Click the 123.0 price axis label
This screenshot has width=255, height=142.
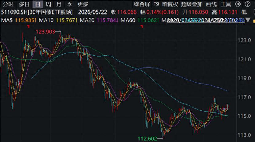pos(244,40)
